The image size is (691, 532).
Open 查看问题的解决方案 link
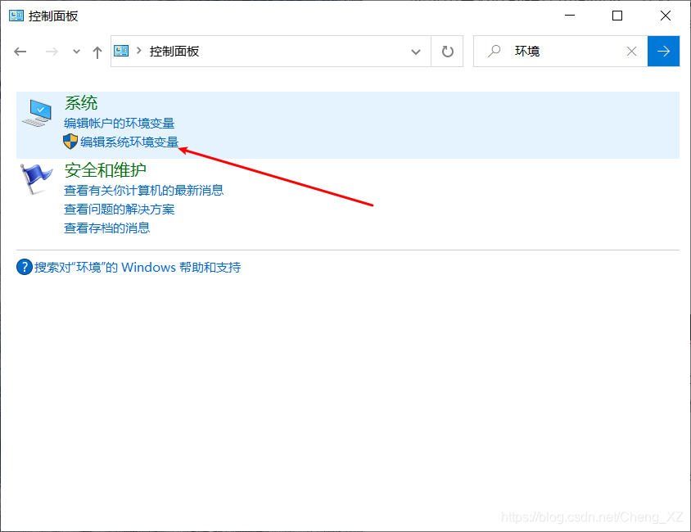pyautogui.click(x=119, y=210)
